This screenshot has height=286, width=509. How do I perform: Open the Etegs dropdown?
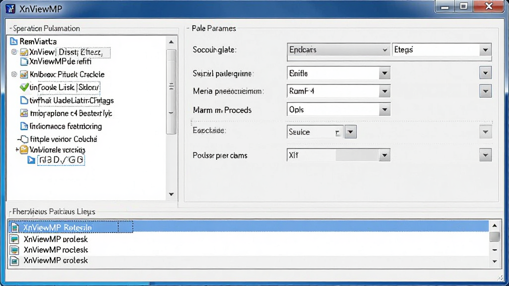point(485,50)
